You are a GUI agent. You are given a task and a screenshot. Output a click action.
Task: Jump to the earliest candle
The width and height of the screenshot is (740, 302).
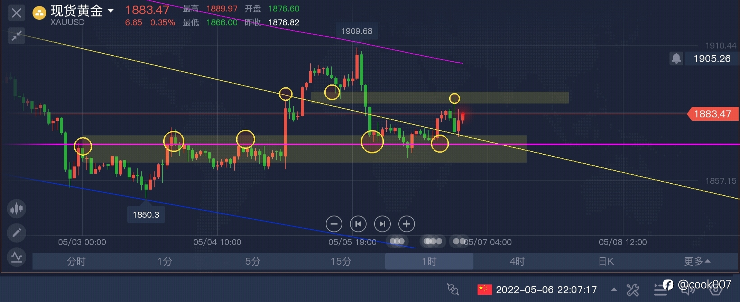358,224
